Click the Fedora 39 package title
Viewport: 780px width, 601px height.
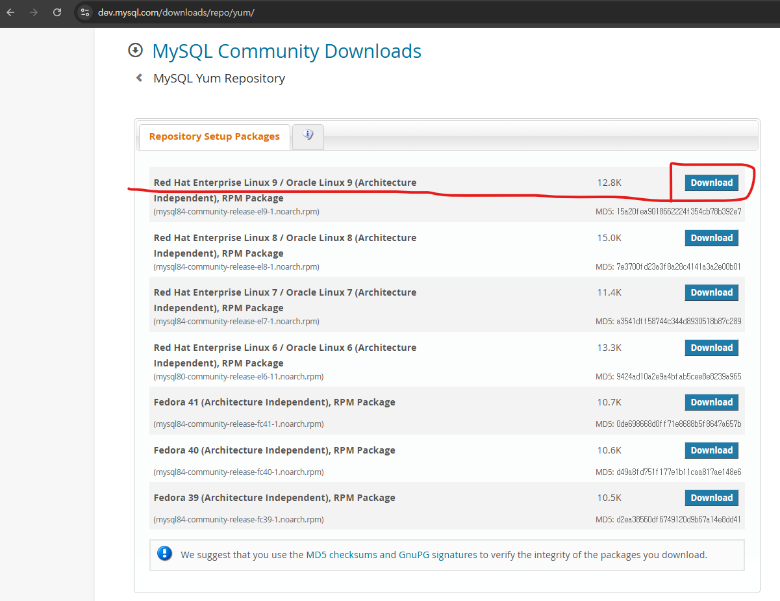point(275,498)
